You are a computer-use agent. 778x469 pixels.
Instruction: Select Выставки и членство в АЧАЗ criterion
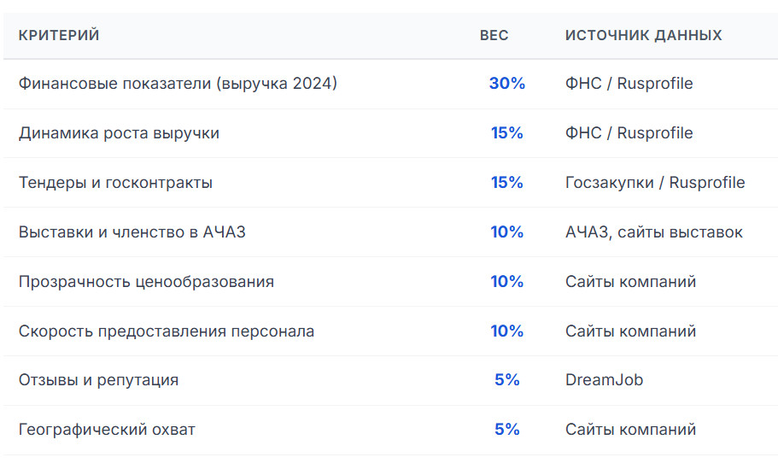pyautogui.click(x=132, y=232)
